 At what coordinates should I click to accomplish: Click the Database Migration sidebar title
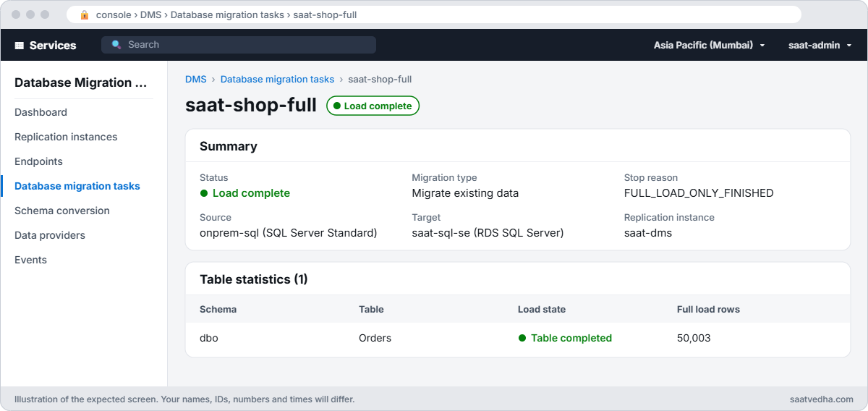82,82
